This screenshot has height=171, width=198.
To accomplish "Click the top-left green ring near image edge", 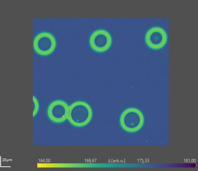I will [44, 44].
